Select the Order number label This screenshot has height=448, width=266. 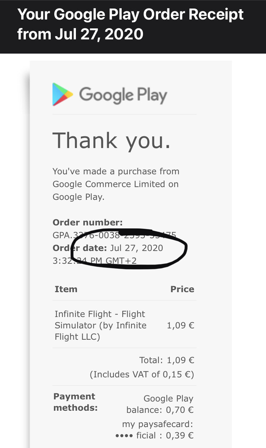tap(88, 223)
